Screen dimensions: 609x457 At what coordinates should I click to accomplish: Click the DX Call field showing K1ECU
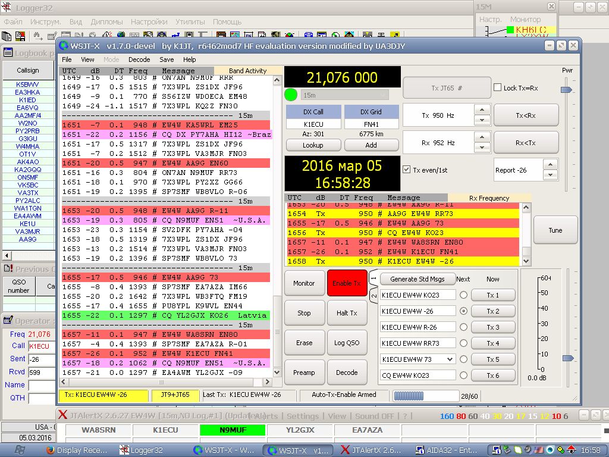pos(313,124)
